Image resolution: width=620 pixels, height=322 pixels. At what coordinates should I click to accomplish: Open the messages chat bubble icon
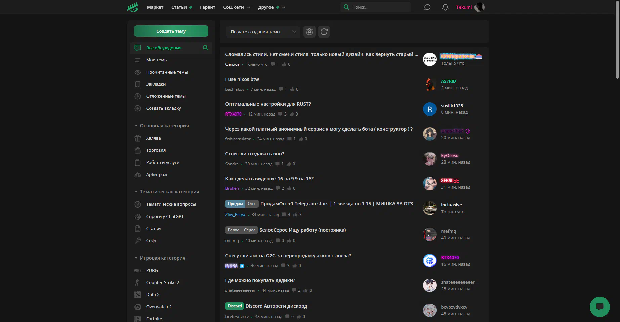427,7
